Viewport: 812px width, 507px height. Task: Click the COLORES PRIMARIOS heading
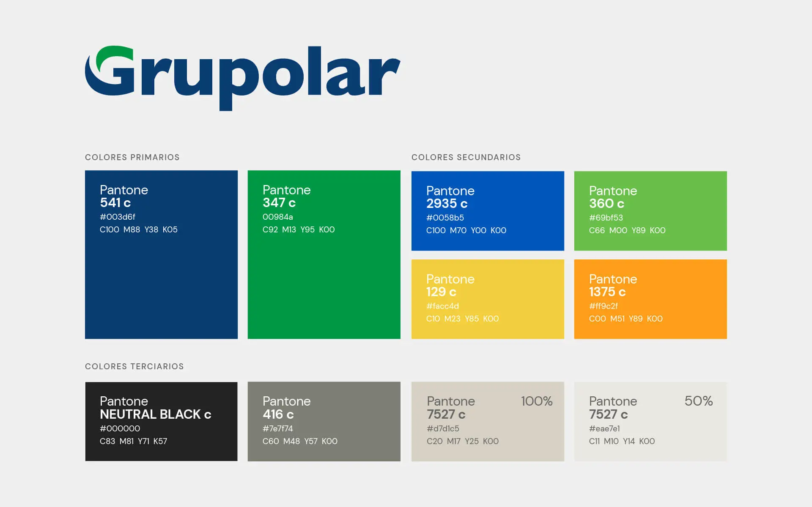132,157
